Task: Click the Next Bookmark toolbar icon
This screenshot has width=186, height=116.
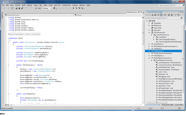Action: coord(79,8)
